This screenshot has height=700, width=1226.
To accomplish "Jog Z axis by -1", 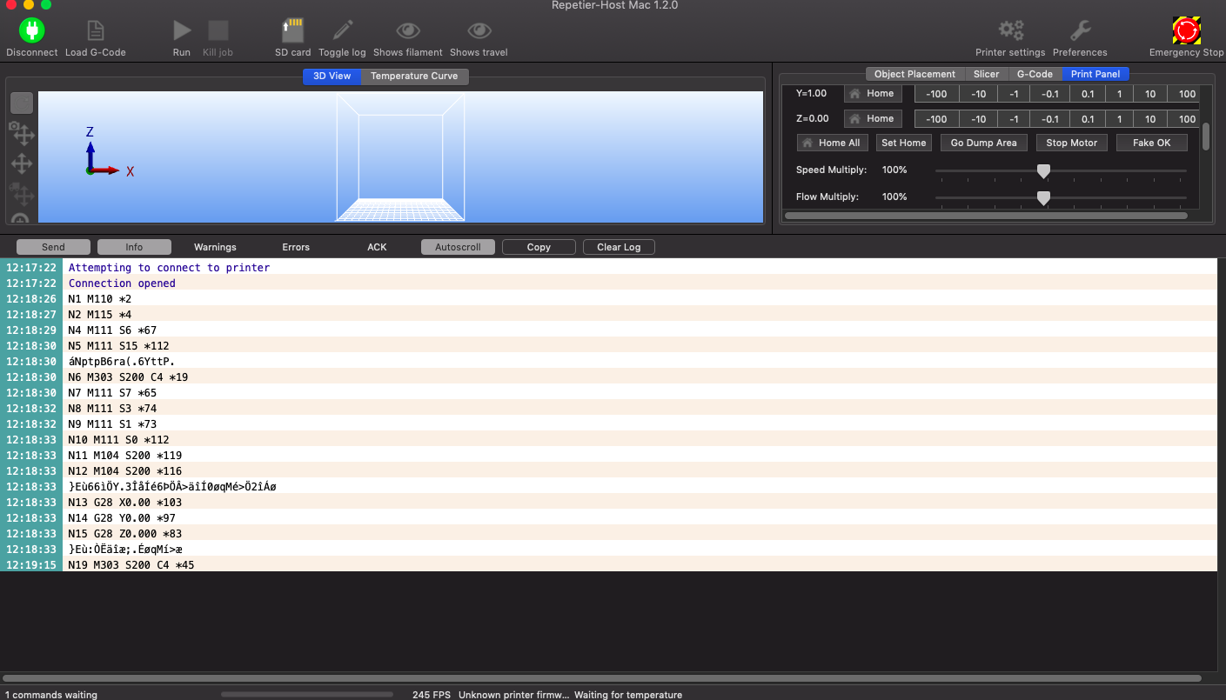I will [x=1014, y=119].
